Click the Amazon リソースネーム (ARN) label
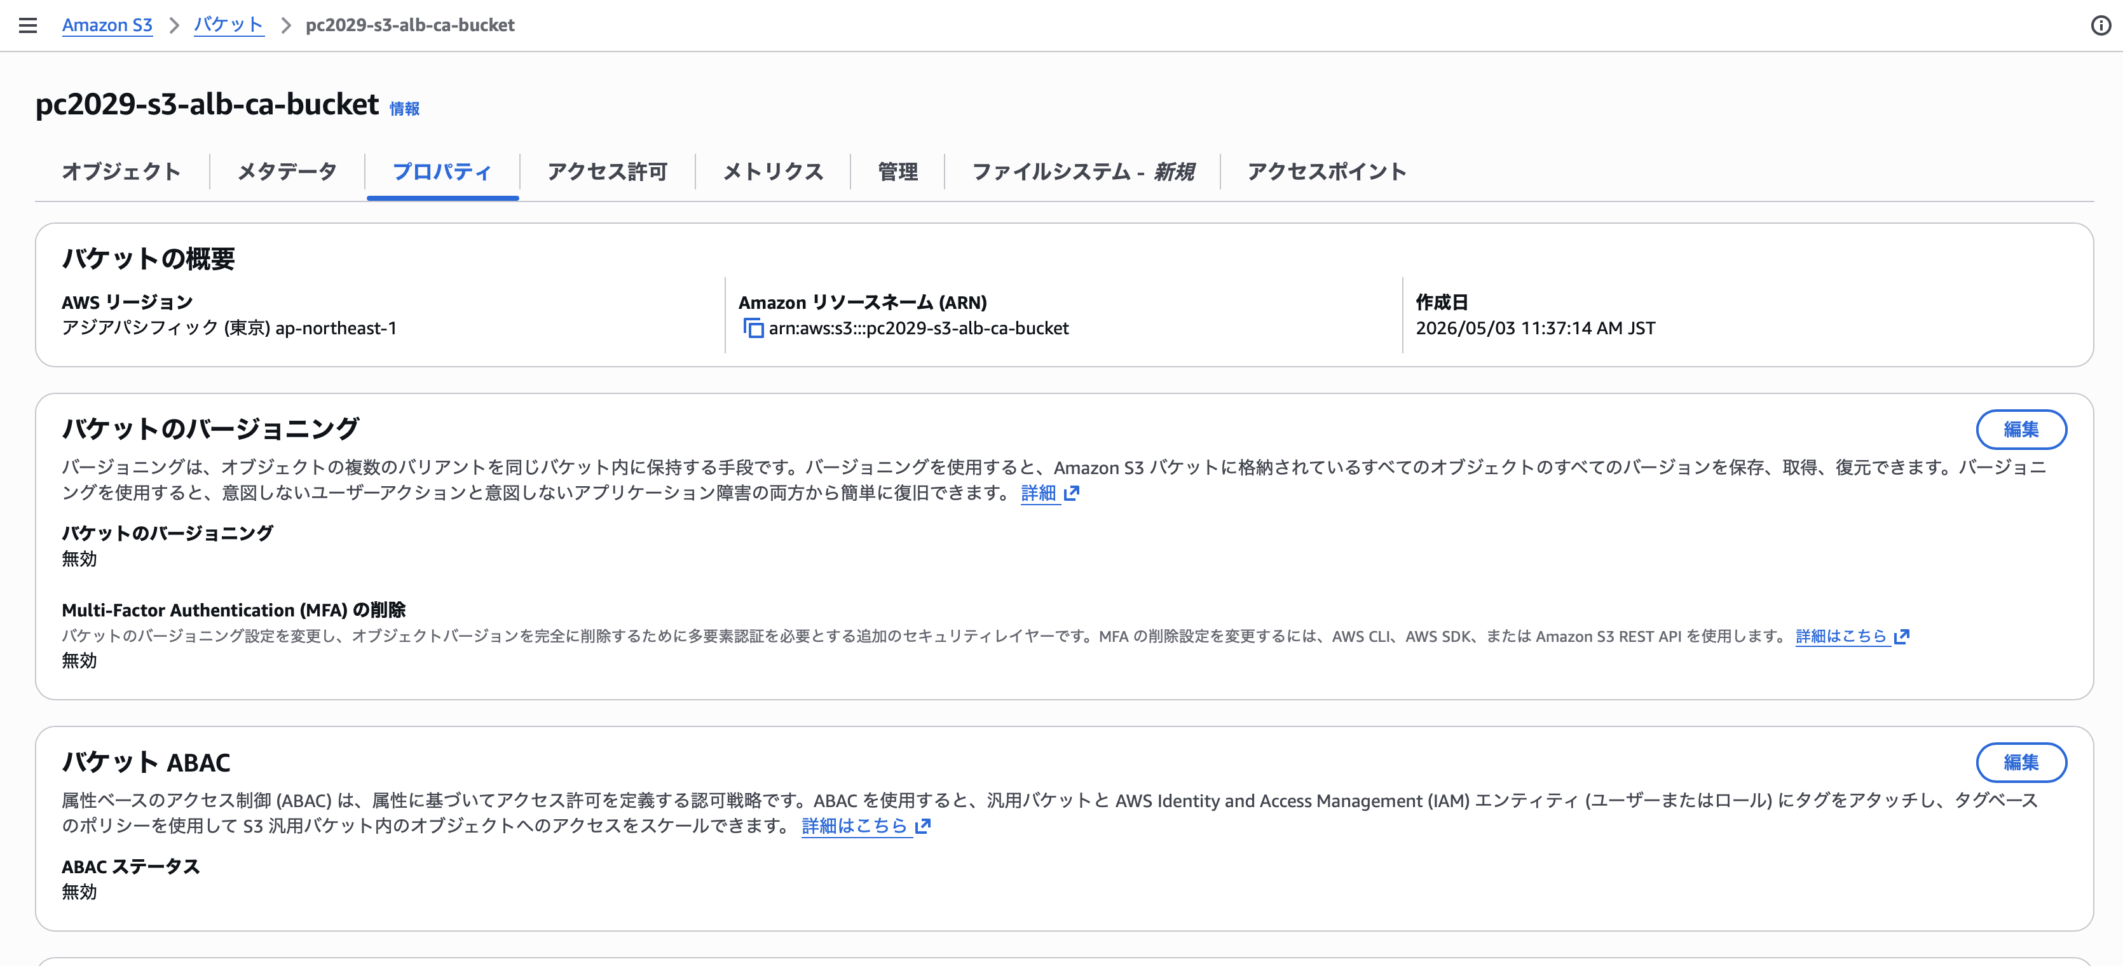The image size is (2123, 966). (862, 303)
